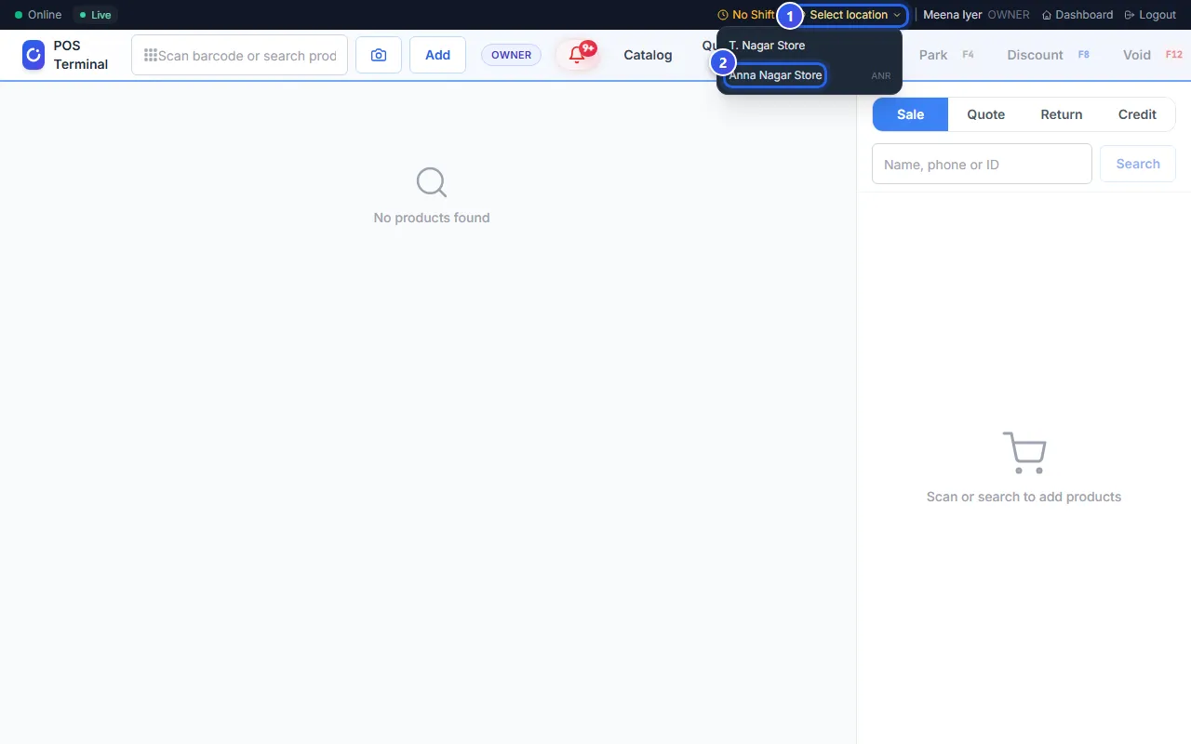This screenshot has height=744, width=1191.
Task: Open the camera barcode scanner
Action: pyautogui.click(x=379, y=55)
